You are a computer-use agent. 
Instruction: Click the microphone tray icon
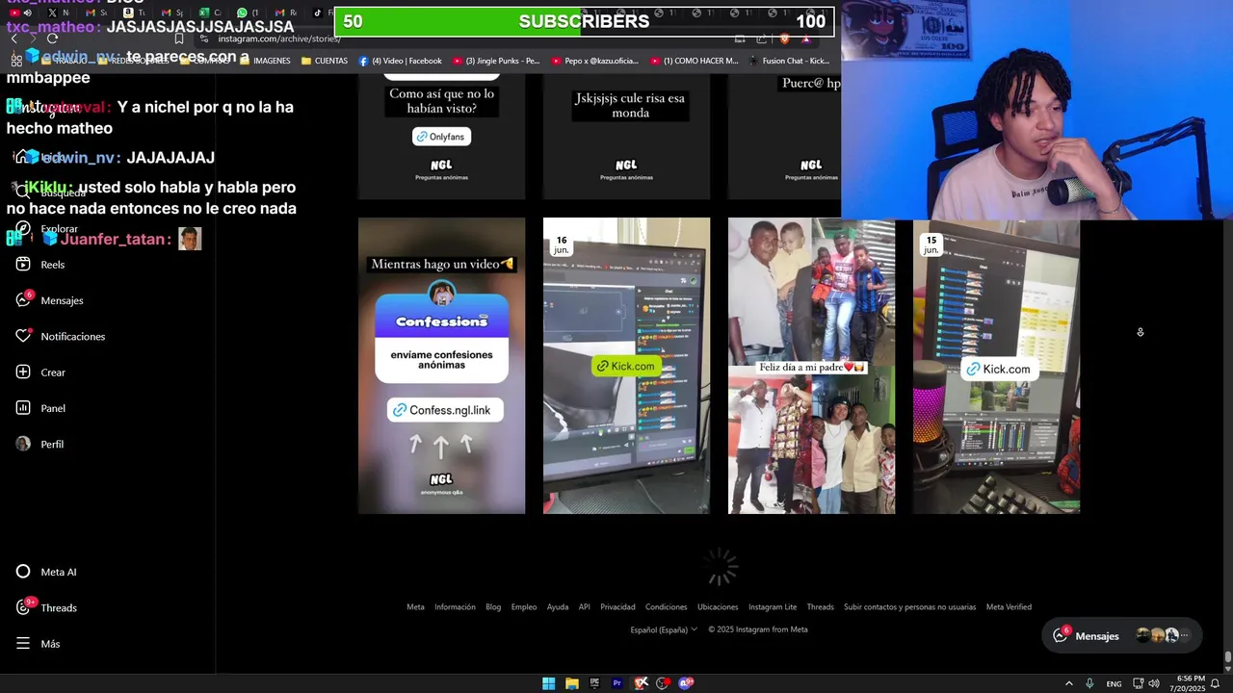(x=1089, y=683)
